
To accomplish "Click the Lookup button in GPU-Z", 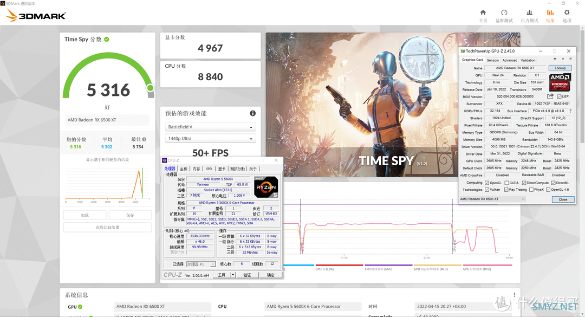I will (560, 68).
